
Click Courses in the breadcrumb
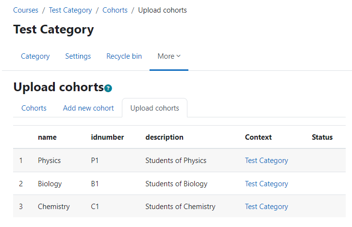(26, 10)
